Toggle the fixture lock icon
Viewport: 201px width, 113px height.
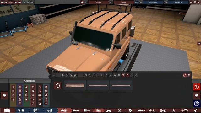(x=131, y=75)
